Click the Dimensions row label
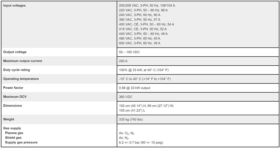The width and height of the screenshot is (280, 148). click(x=13, y=106)
